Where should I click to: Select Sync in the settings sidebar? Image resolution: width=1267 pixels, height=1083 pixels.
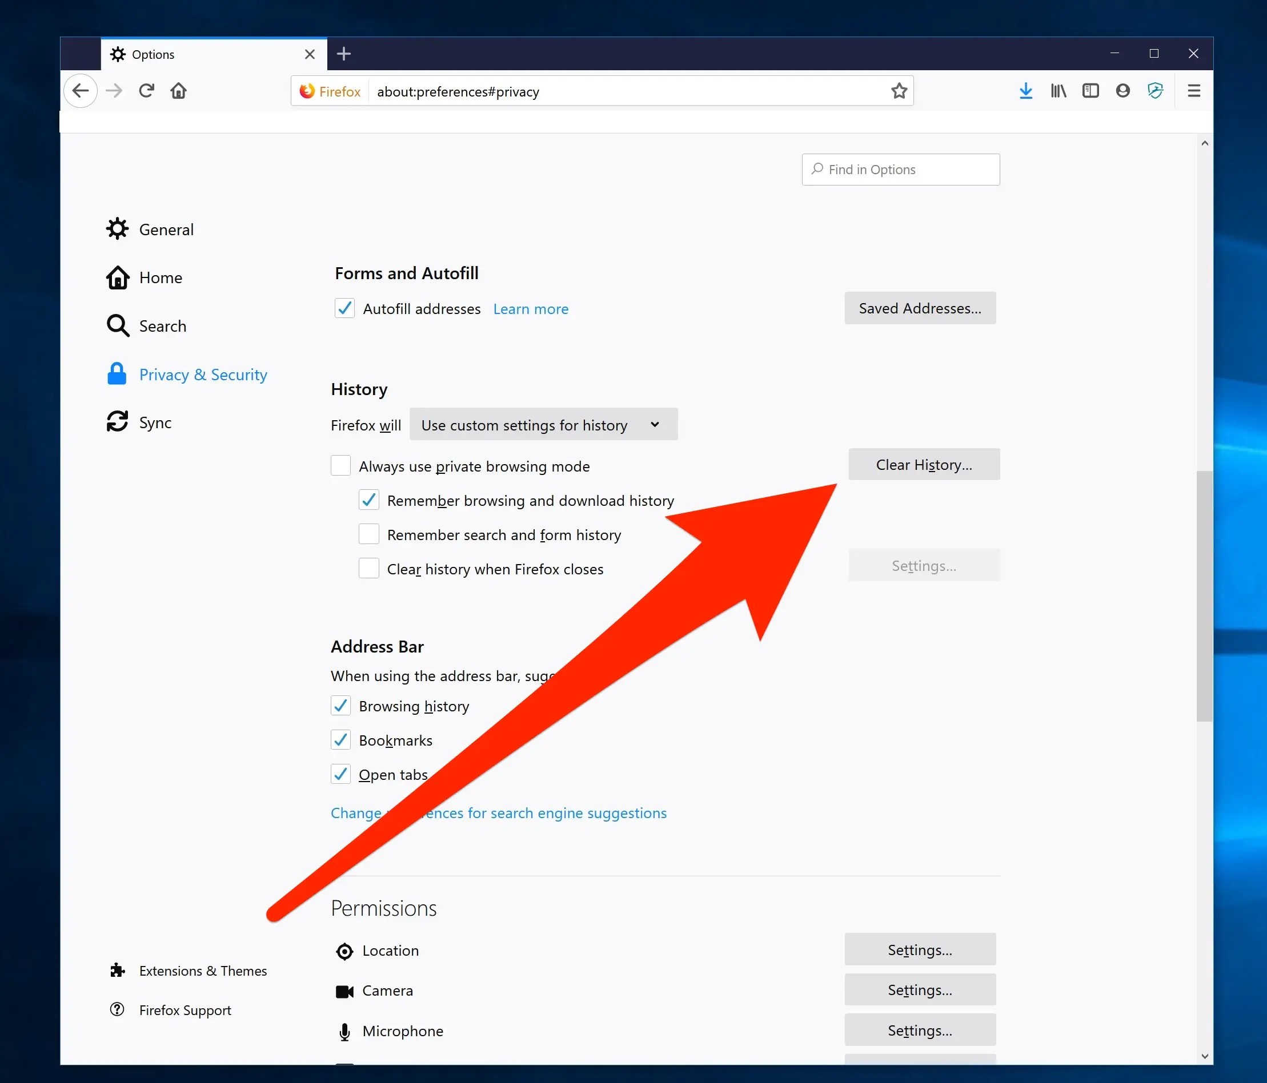tap(154, 422)
